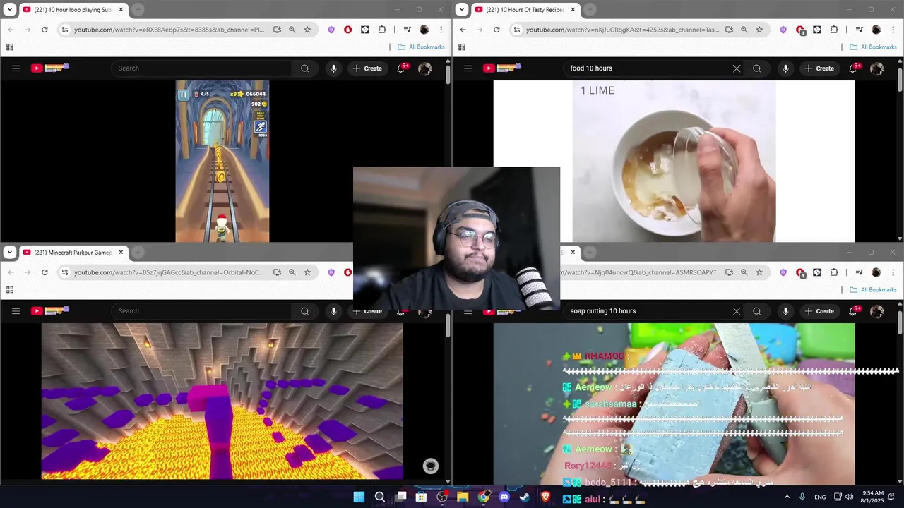Open YouTube guide menu in Subway Surfers window
This screenshot has height=508, width=904.
pos(16,68)
